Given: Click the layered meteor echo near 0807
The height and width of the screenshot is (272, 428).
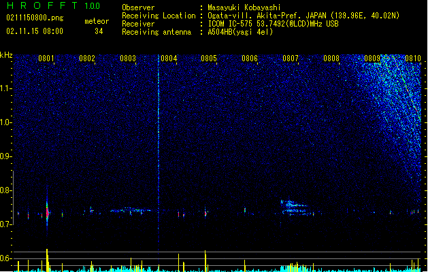Looking at the screenshot, I should (x=295, y=208).
